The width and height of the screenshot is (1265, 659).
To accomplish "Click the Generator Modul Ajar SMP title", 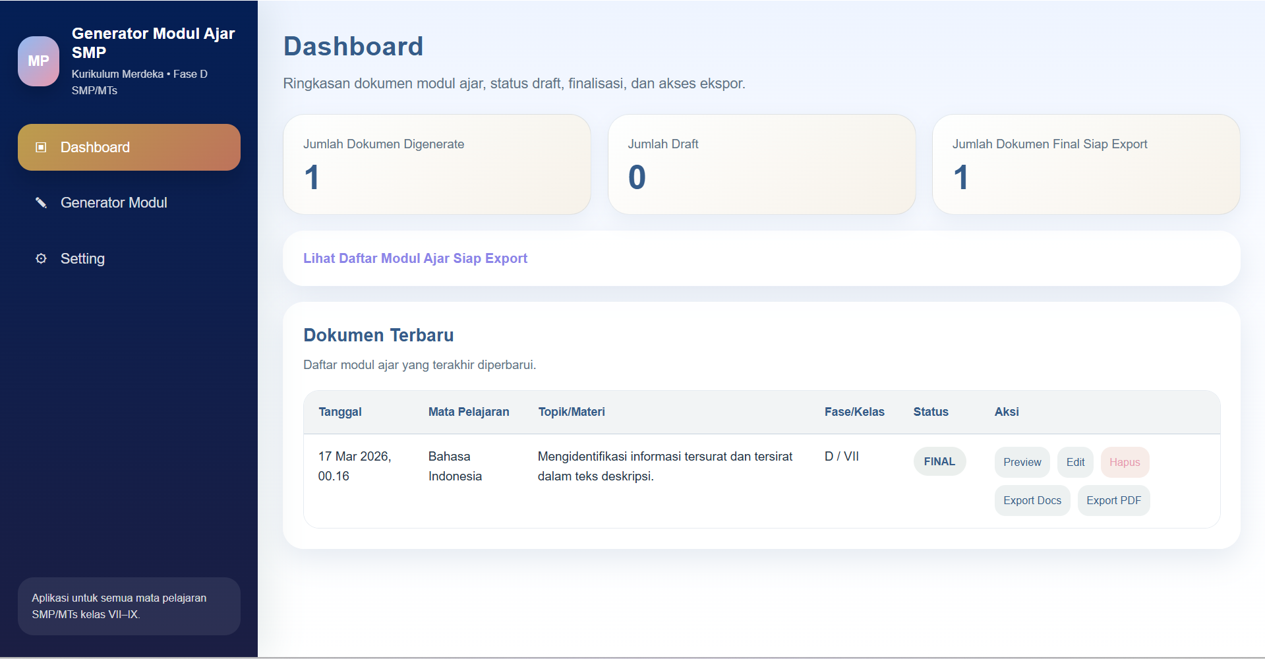I will click(153, 43).
